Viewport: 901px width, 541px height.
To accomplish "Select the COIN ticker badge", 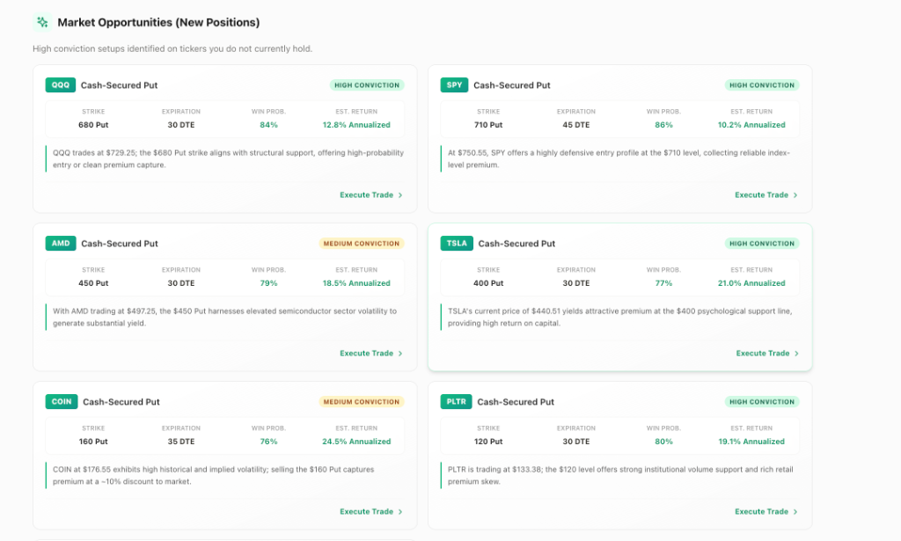I will (62, 402).
